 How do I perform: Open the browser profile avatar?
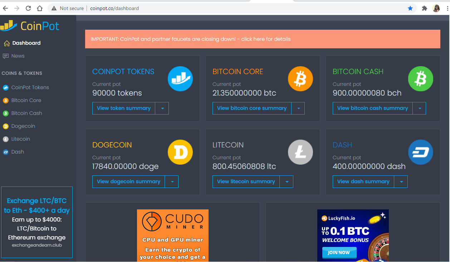tap(436, 8)
